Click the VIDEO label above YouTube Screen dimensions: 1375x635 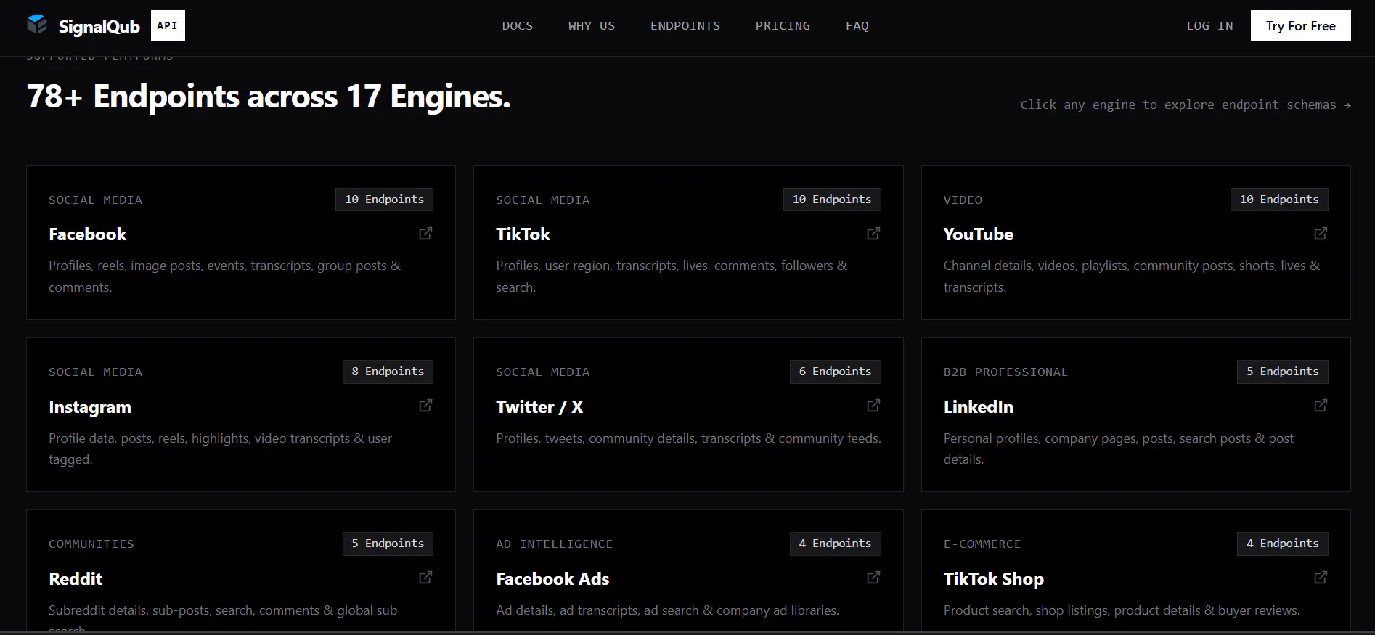click(x=963, y=200)
